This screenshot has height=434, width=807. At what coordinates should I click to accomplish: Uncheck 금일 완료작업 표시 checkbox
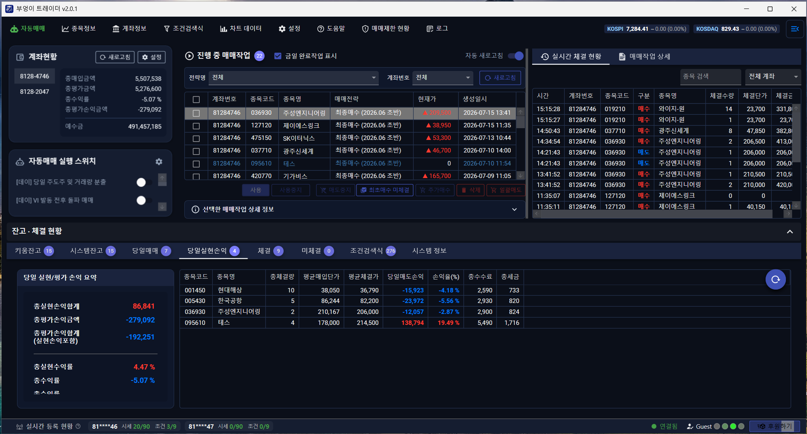pyautogui.click(x=278, y=56)
